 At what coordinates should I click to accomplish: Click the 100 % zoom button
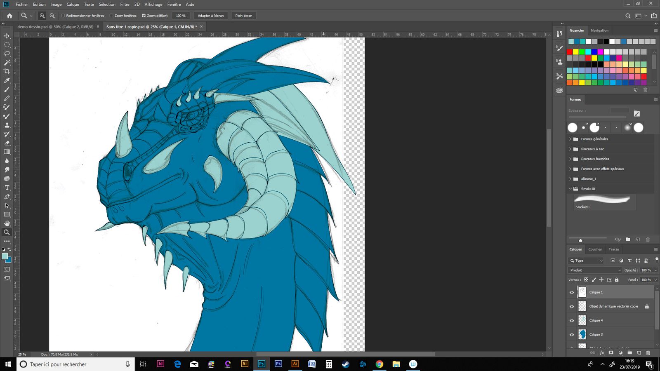click(181, 16)
